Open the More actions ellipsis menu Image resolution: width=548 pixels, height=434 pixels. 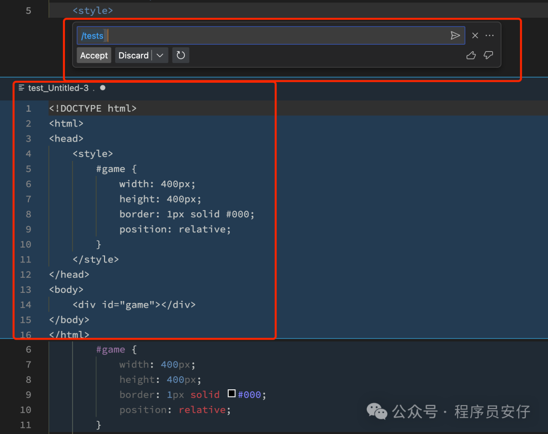tap(490, 36)
